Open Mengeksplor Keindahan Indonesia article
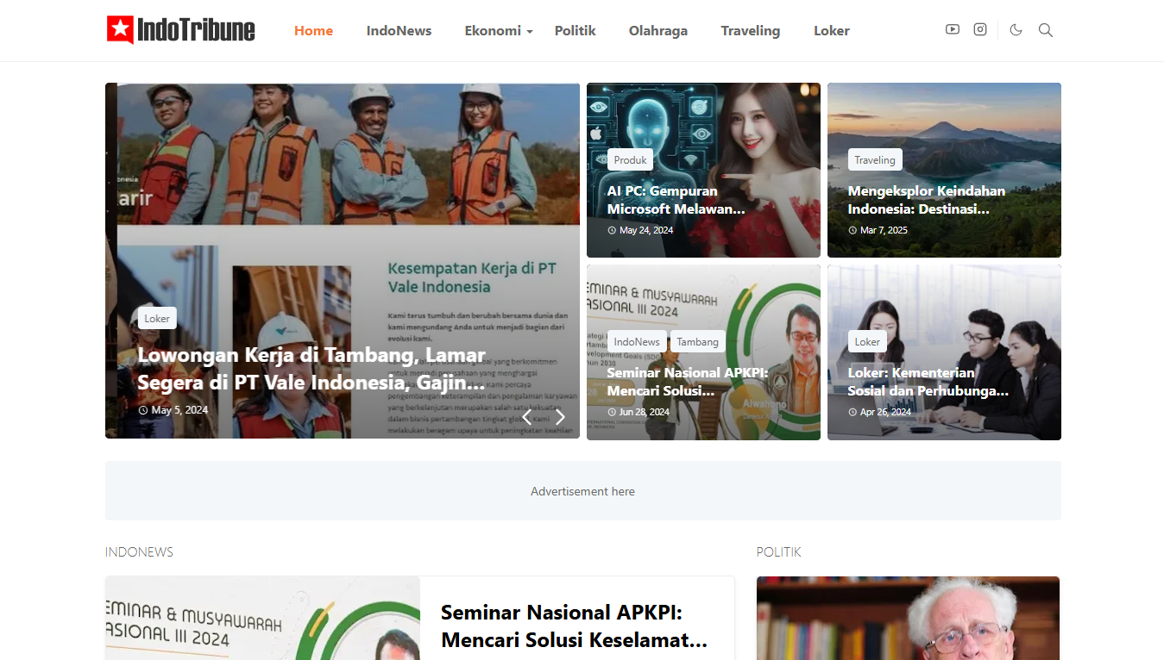Screen dimensions: 1164x660 click(x=926, y=200)
